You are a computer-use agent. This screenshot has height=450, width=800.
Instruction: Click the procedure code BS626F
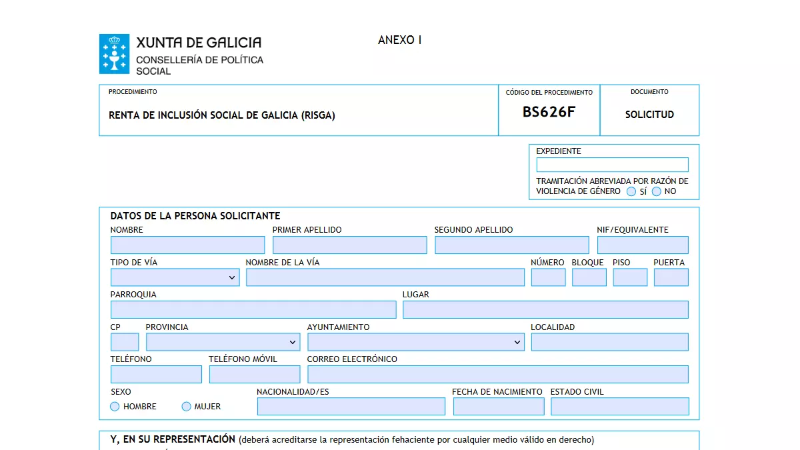[549, 112]
